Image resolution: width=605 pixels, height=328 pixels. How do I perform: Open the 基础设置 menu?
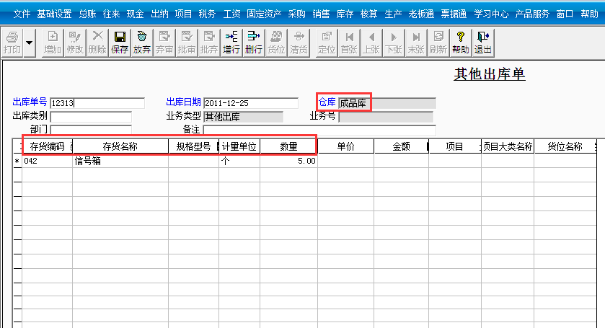(x=54, y=14)
